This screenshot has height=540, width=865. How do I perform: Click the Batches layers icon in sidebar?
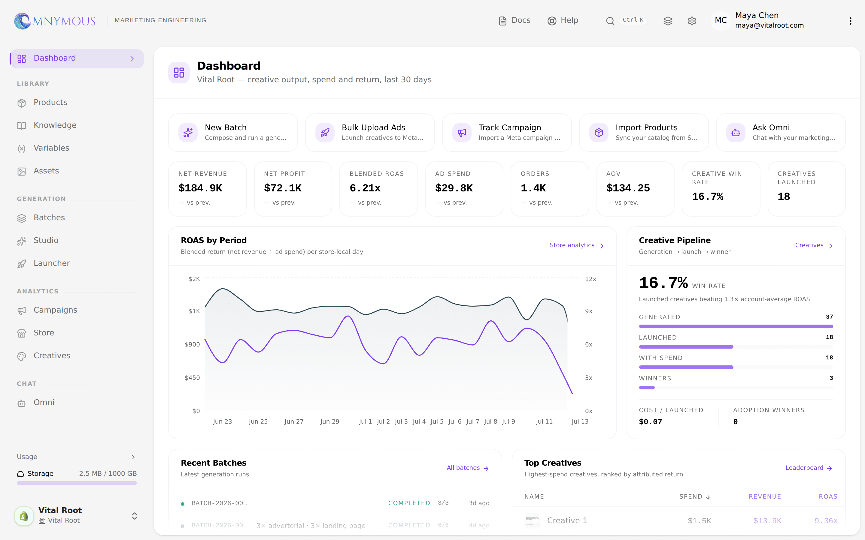22,218
